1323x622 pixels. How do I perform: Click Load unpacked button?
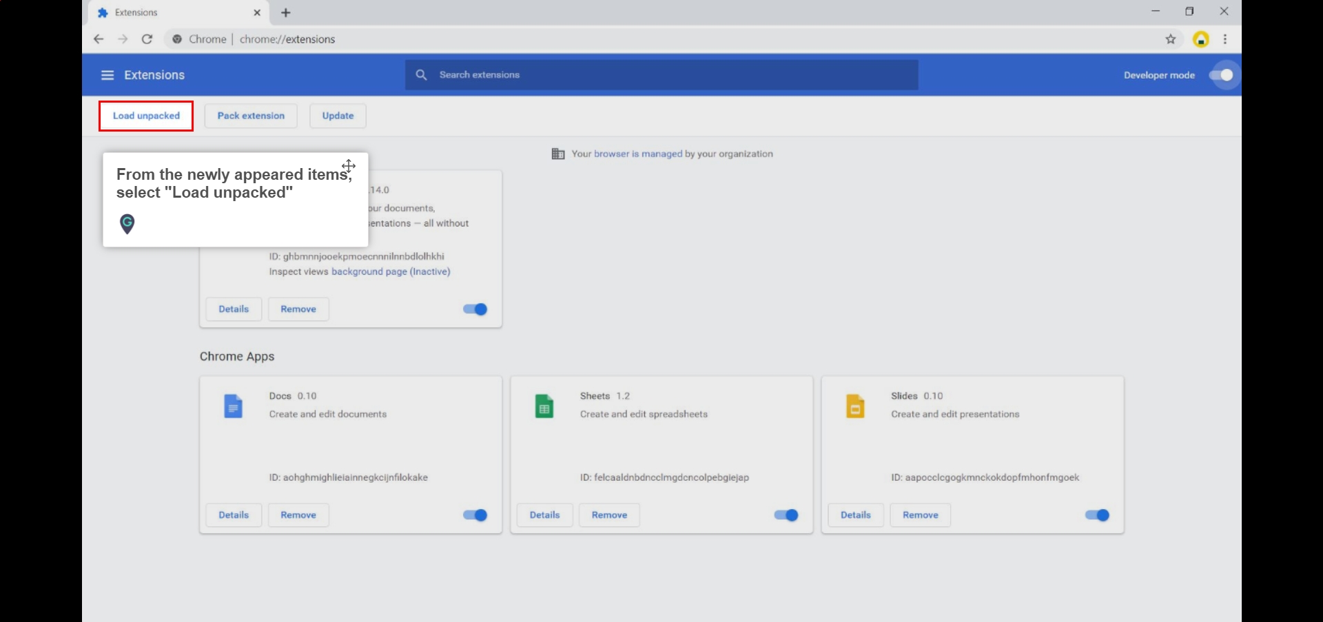point(146,116)
